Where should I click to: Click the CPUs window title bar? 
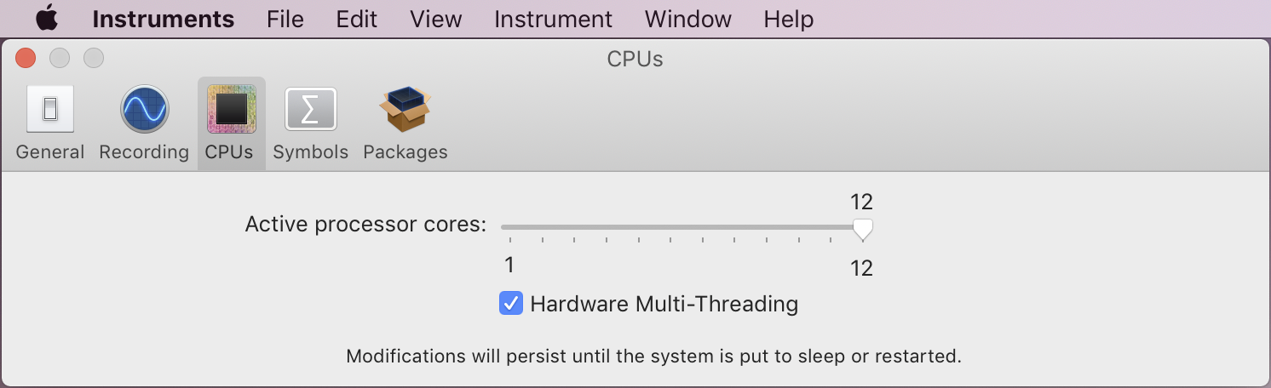point(635,59)
